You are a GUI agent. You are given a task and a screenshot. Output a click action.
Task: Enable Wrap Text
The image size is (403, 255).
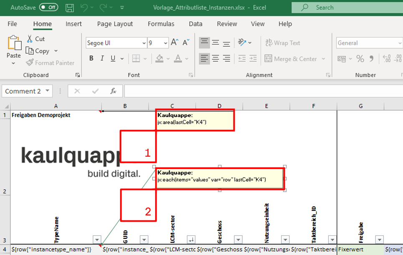coord(282,42)
